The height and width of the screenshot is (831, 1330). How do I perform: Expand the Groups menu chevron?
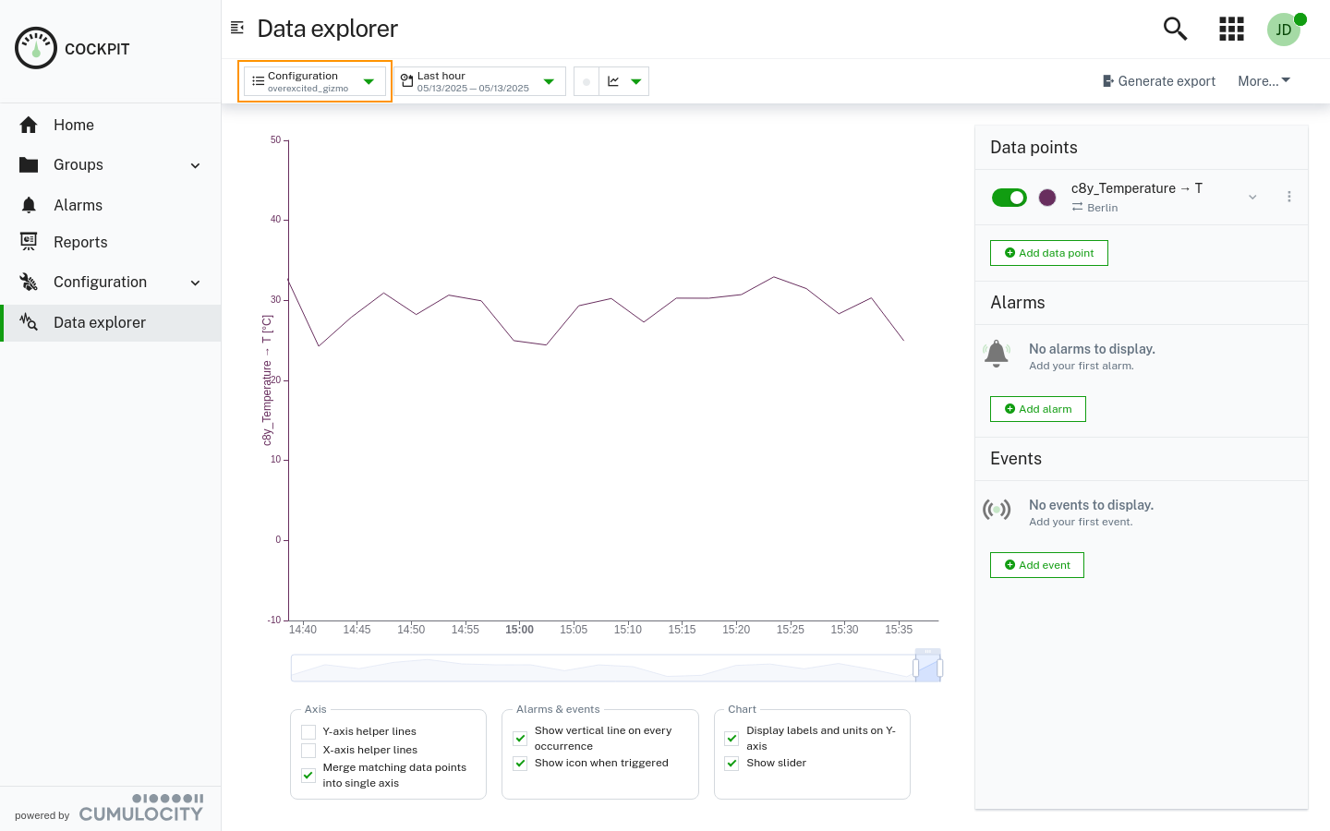point(196,165)
